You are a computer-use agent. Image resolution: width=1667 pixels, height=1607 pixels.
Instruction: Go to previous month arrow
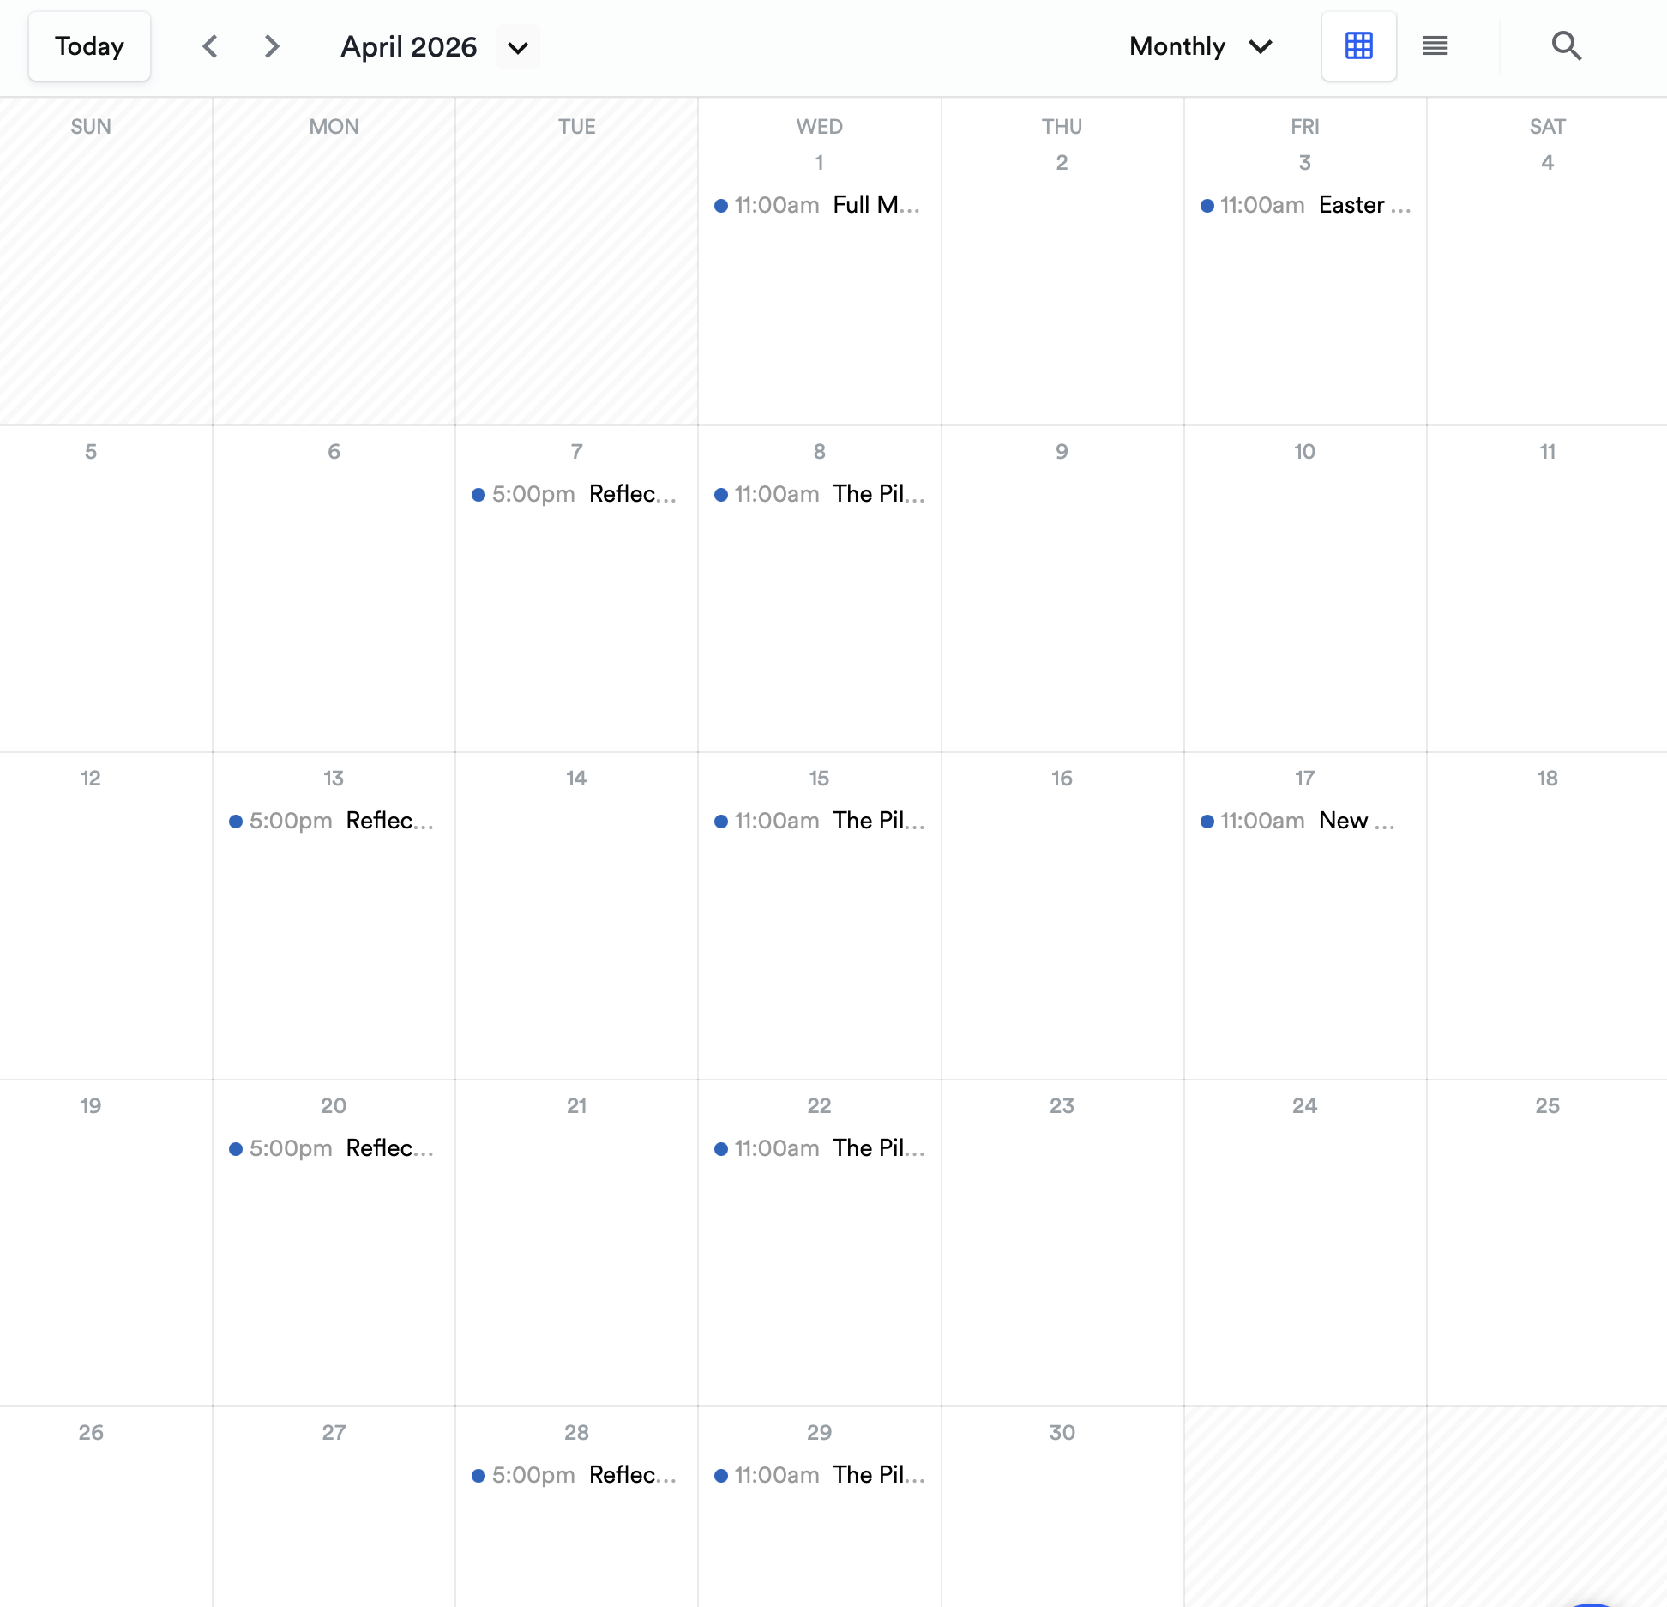[210, 46]
